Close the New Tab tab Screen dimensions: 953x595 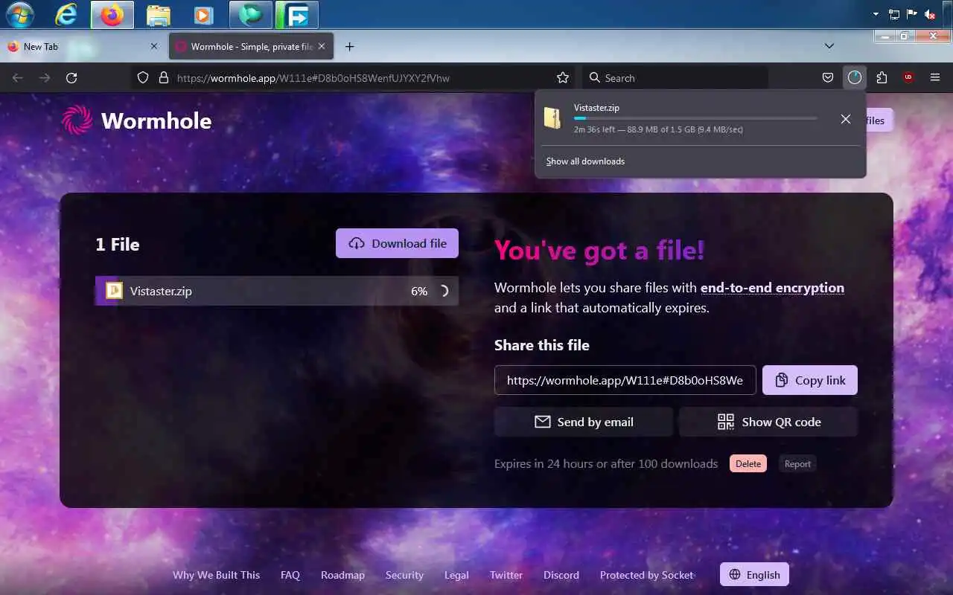pyautogui.click(x=154, y=46)
